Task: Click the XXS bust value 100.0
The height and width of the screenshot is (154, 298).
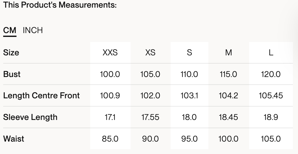Action: [x=110, y=74]
